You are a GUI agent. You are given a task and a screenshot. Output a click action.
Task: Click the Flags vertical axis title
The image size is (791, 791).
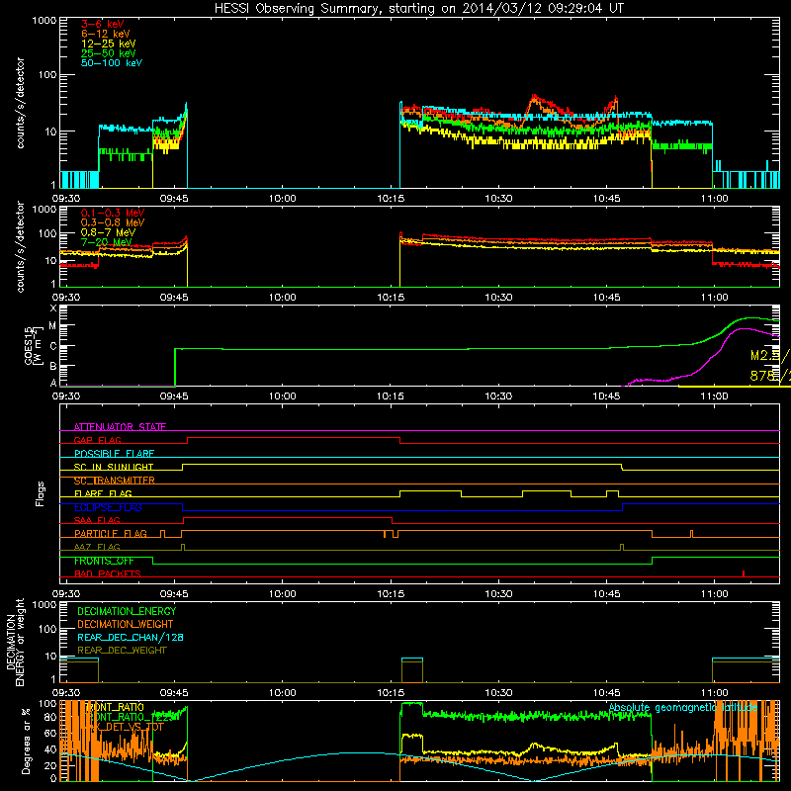tap(41, 493)
